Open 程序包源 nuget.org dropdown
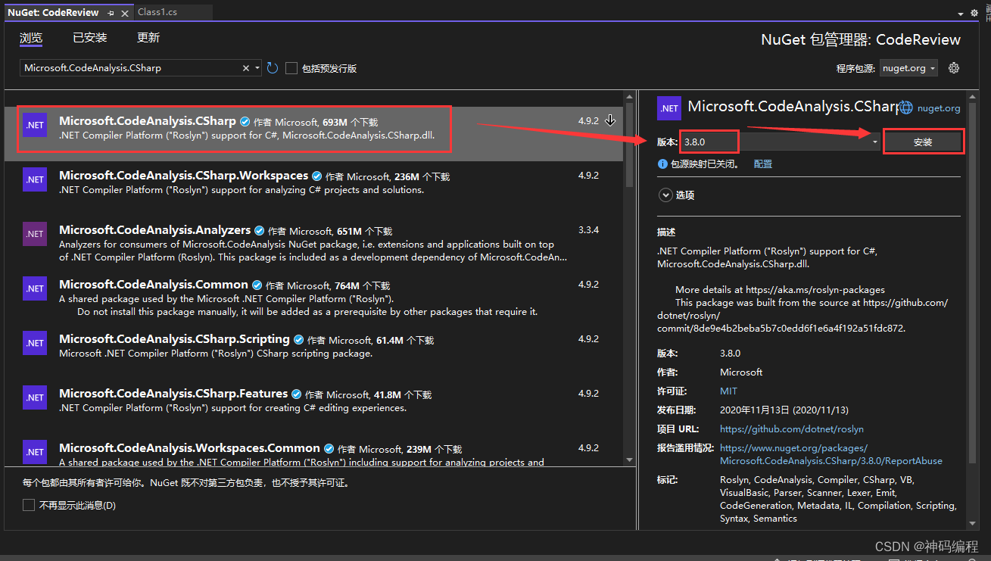Viewport: 991px width, 561px height. click(909, 68)
